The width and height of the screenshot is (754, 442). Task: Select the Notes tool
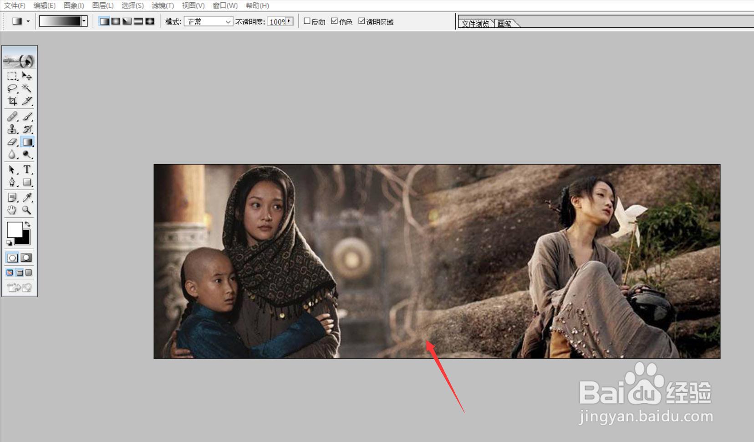point(12,197)
